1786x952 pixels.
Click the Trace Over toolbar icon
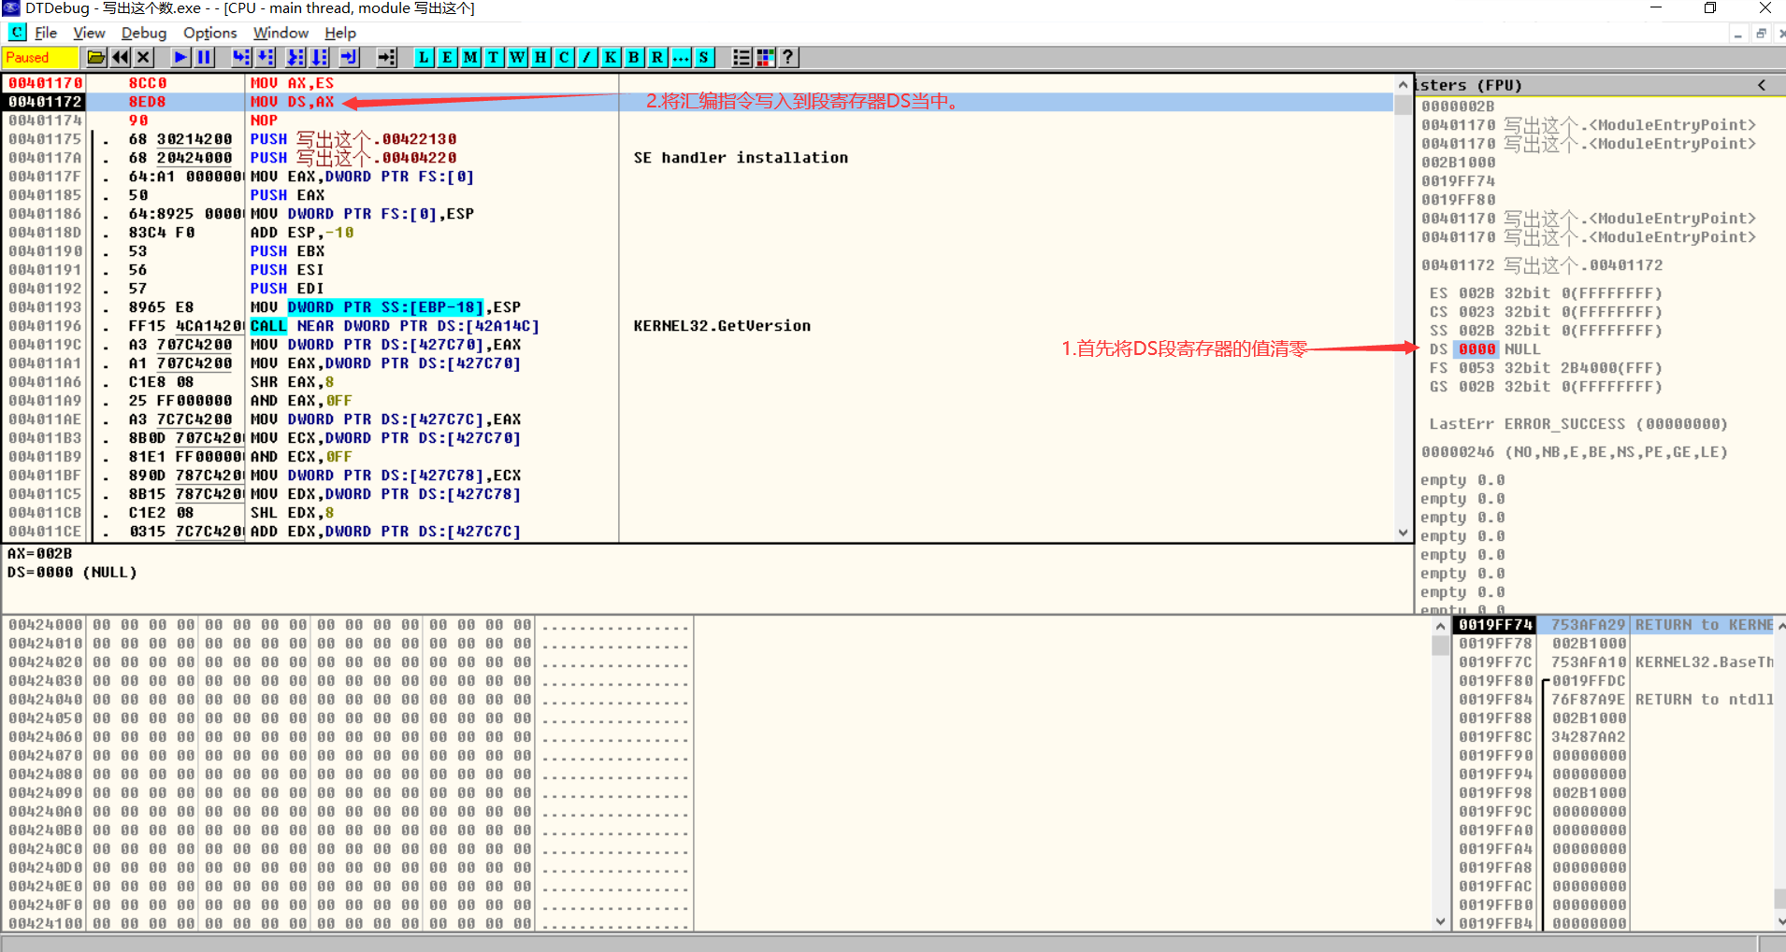click(x=320, y=58)
